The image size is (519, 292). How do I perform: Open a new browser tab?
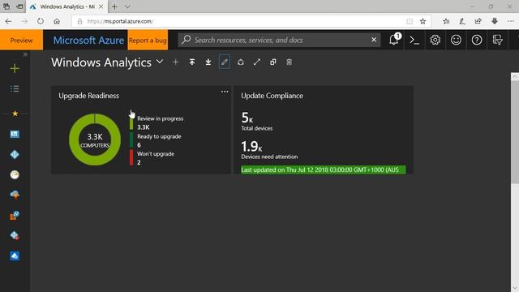114,6
